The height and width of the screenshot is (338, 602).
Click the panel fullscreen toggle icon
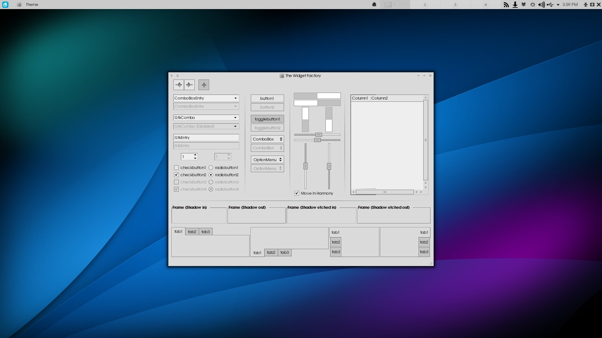[x=592, y=5]
